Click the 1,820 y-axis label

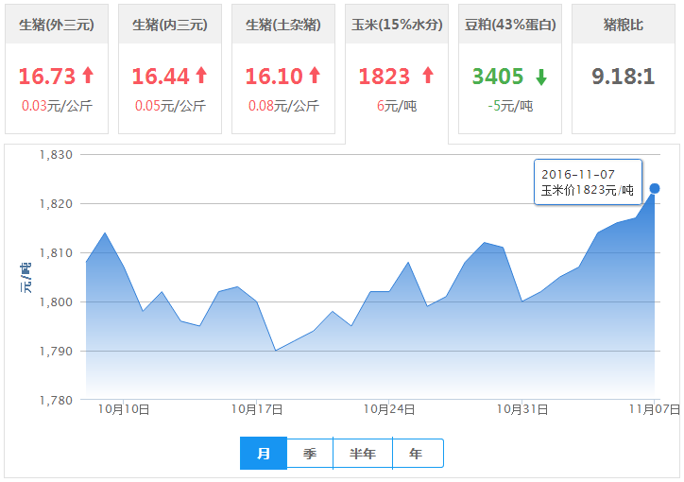point(56,204)
